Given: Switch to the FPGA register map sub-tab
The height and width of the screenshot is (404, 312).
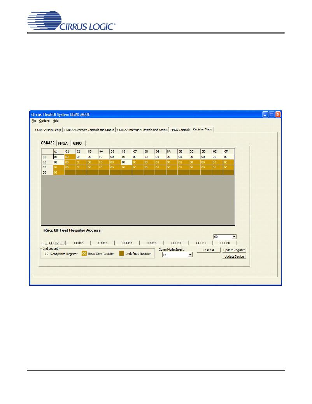Looking at the screenshot, I should [63, 144].
